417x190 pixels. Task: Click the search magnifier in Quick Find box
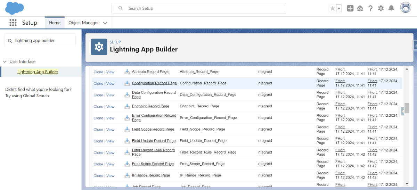tap(10, 41)
